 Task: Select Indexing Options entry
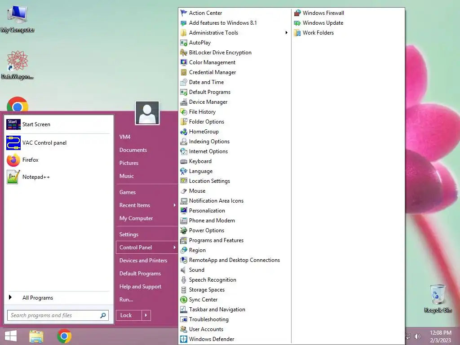pos(209,142)
